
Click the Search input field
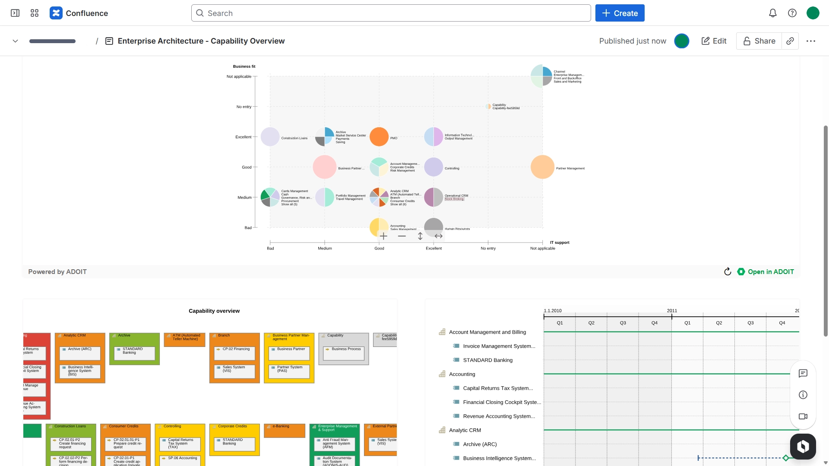[391, 13]
